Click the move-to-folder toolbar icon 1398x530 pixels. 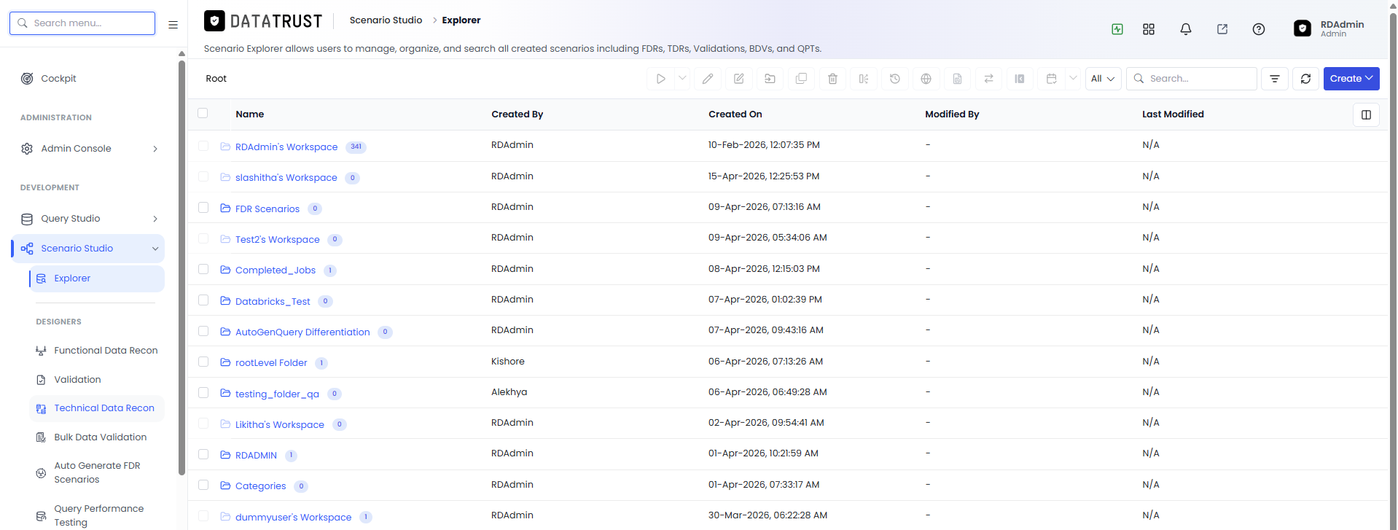pos(770,79)
